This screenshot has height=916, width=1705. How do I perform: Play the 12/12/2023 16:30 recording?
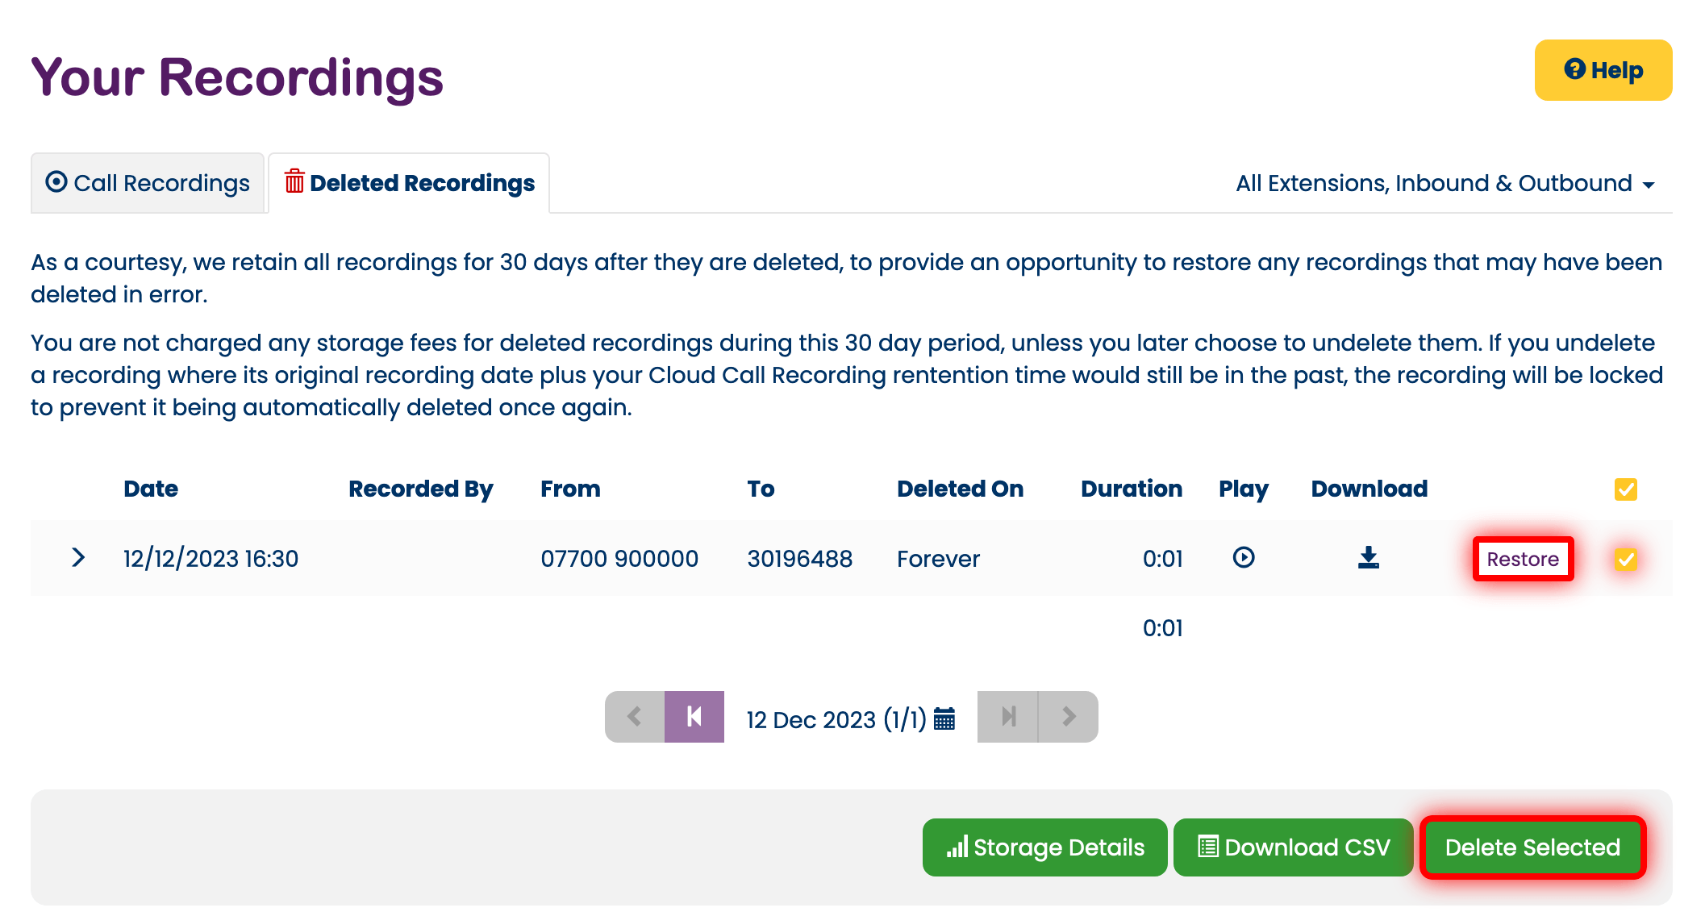(x=1243, y=557)
